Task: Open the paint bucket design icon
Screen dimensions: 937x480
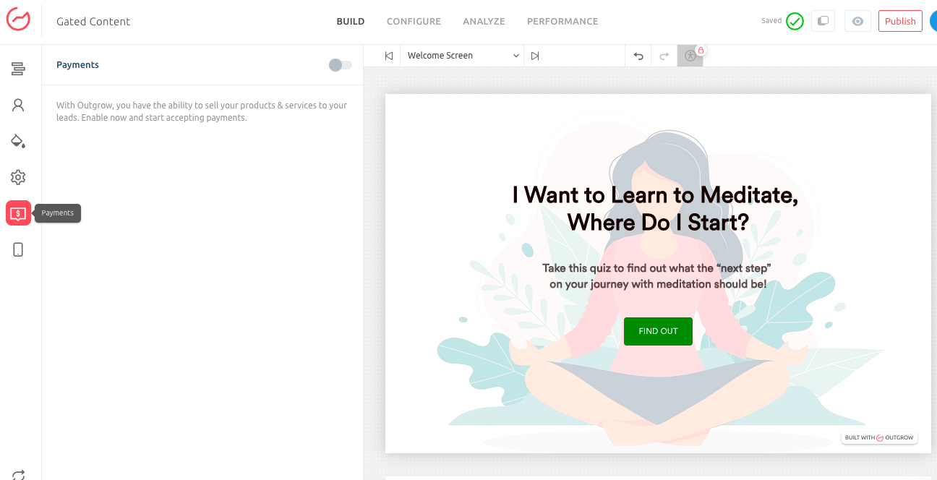Action: click(18, 141)
